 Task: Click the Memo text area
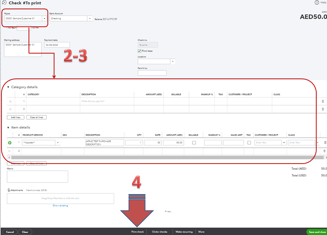point(37,177)
